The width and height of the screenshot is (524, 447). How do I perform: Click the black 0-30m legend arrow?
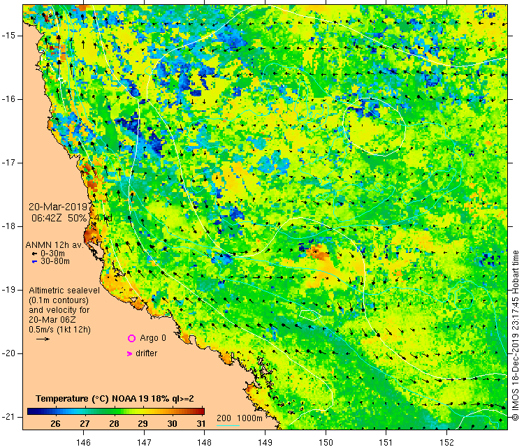pyautogui.click(x=34, y=254)
